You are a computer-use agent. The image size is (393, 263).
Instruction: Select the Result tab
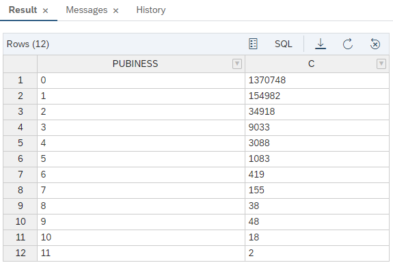[x=23, y=10]
